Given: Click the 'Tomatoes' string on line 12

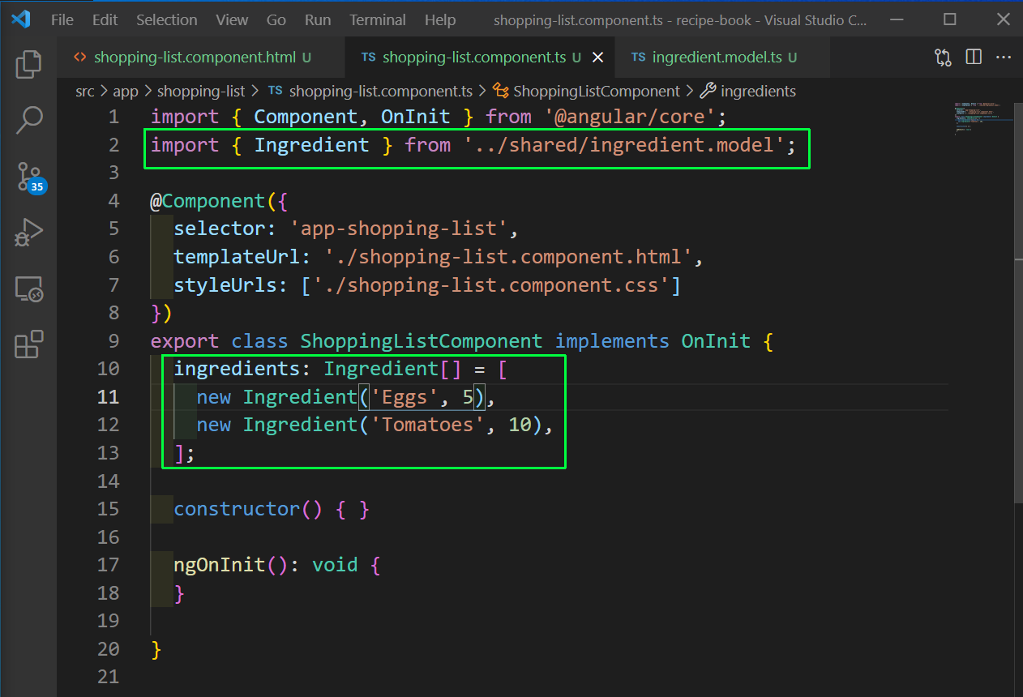Looking at the screenshot, I should point(427,425).
